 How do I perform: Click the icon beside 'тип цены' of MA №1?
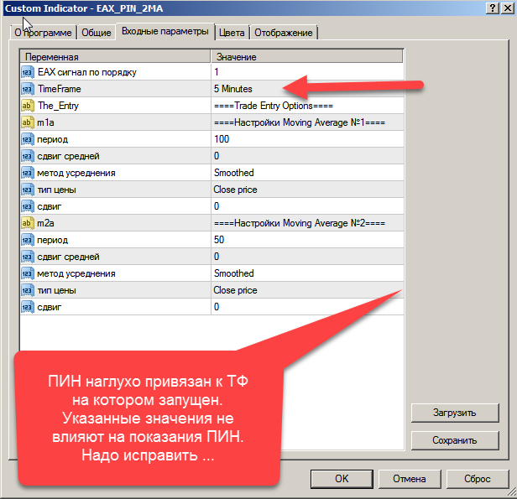[28, 190]
